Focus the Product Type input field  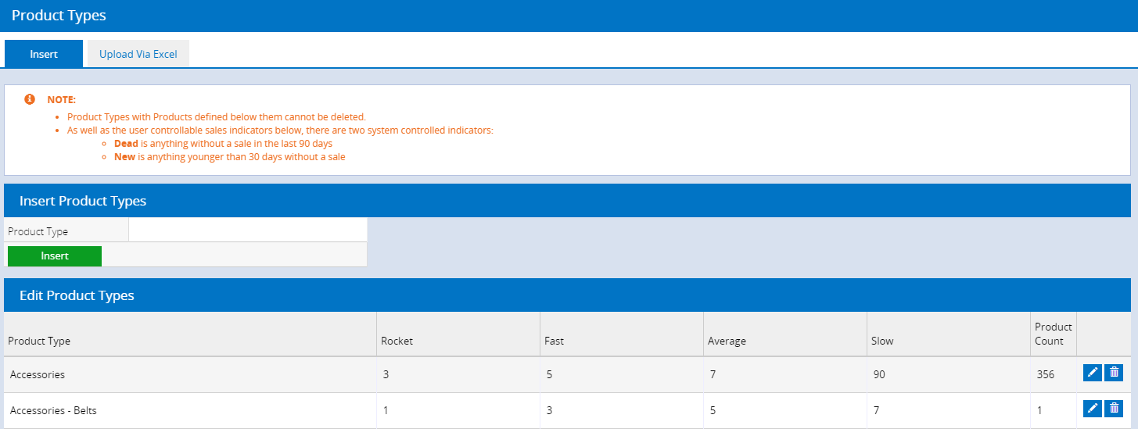tap(248, 231)
